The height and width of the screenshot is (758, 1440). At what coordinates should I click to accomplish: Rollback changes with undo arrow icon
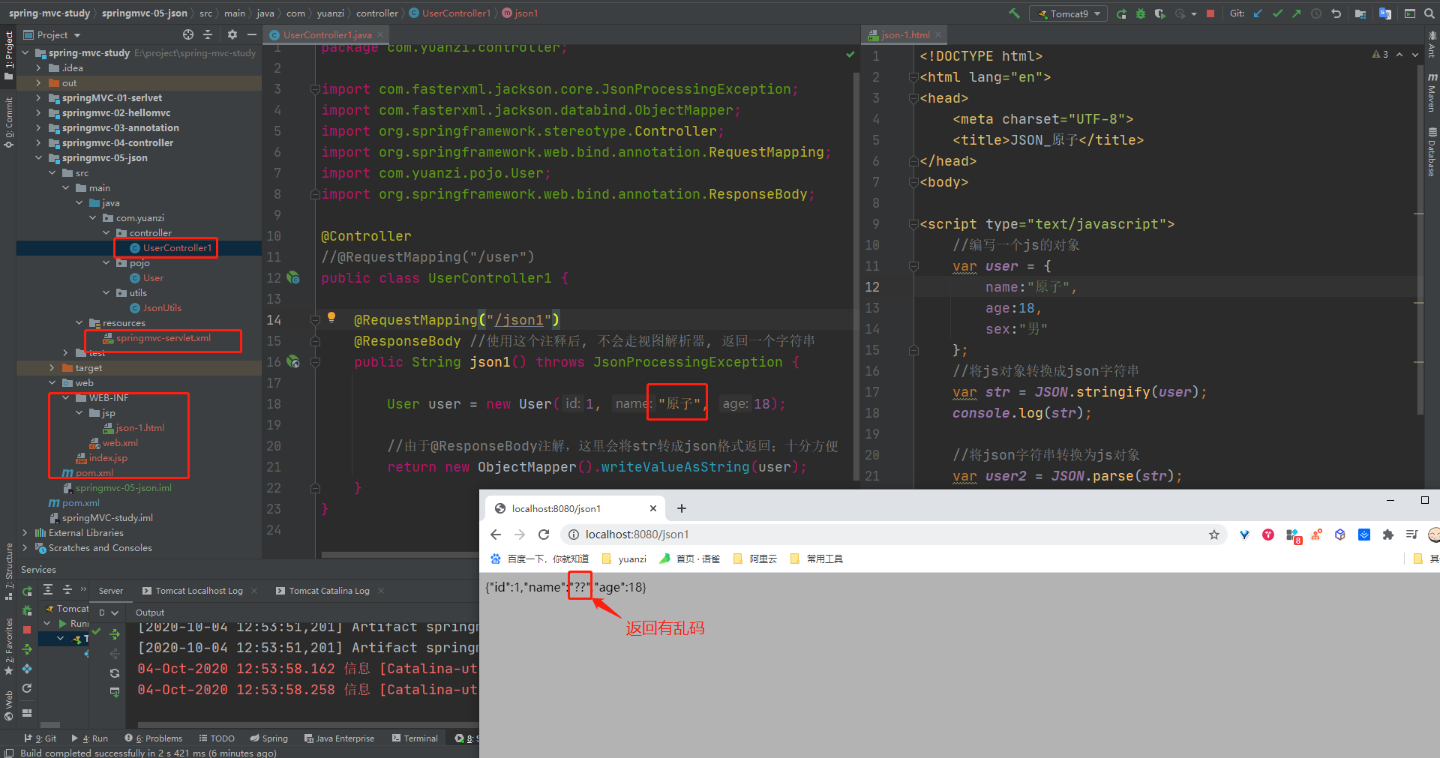pos(1336,13)
